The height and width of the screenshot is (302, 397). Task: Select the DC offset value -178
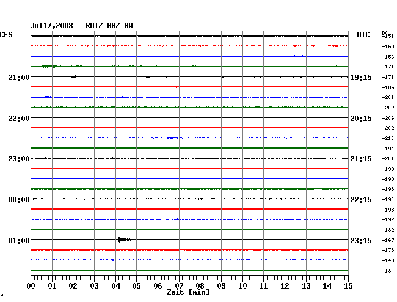coord(388,250)
